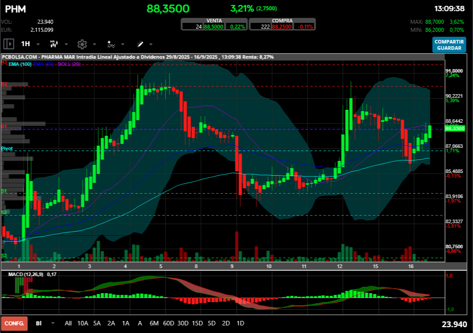Click date 12 on the time axis
Screen dimensions: 473x333
point(340,266)
